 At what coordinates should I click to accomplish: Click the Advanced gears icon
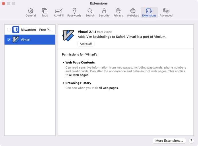click(166, 12)
